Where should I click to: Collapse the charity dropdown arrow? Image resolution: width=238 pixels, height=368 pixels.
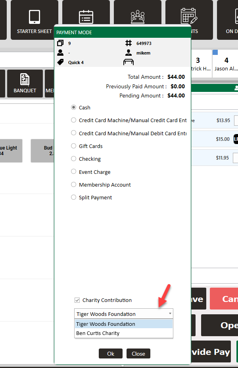coord(170,314)
